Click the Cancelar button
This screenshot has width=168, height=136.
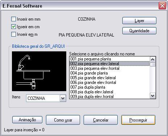(101, 120)
